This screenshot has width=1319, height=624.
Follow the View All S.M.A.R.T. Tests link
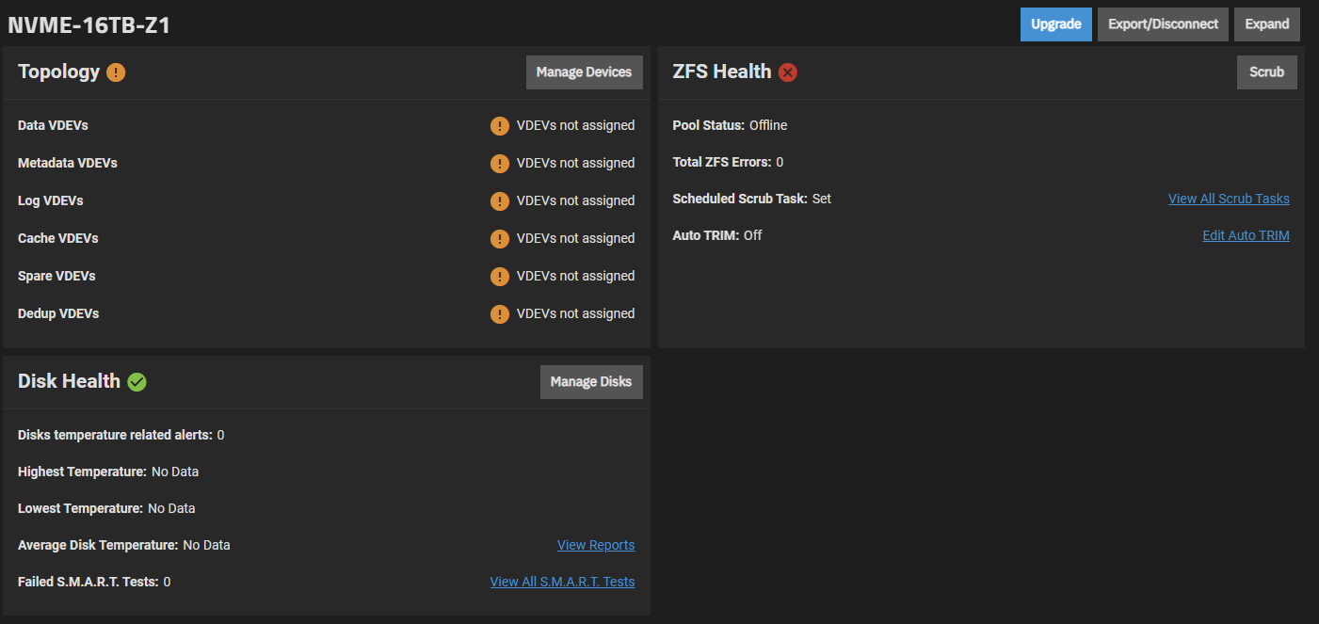point(562,582)
